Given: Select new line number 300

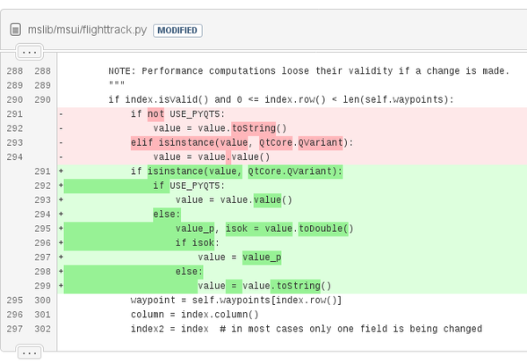Looking at the screenshot, I should 43,300.
